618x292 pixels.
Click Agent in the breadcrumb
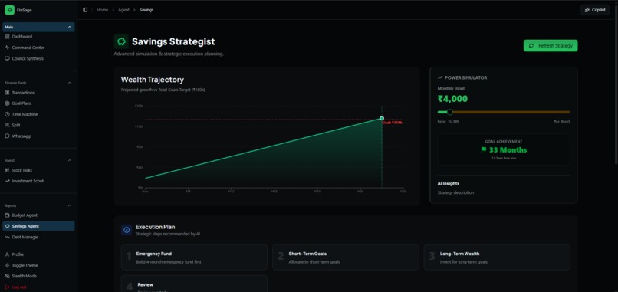pos(123,10)
